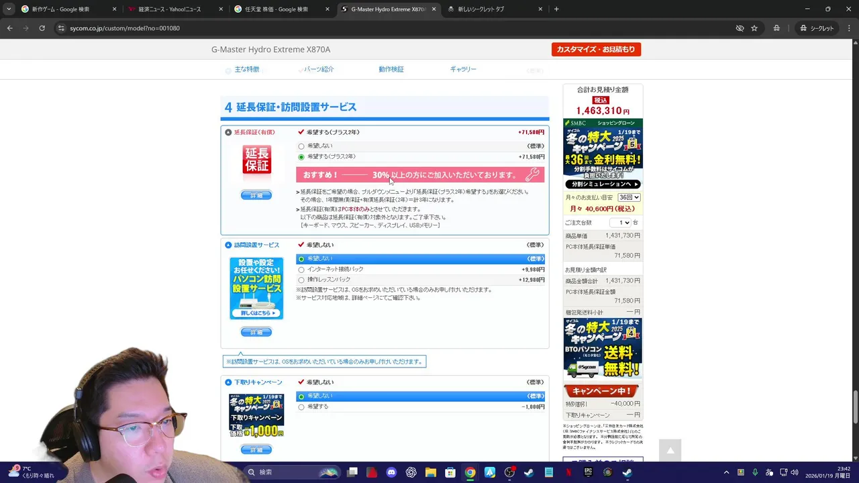
Task: Click the カスタマイズ・お見積もり red button
Action: pyautogui.click(x=596, y=49)
